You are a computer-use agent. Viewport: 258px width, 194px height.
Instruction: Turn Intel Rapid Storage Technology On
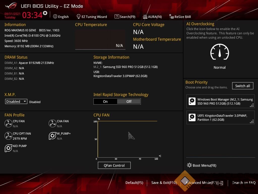105,102
